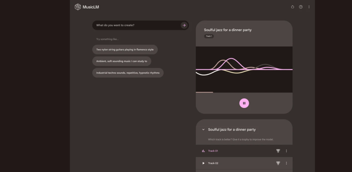Select the ambient study music suggestion

coord(122,61)
